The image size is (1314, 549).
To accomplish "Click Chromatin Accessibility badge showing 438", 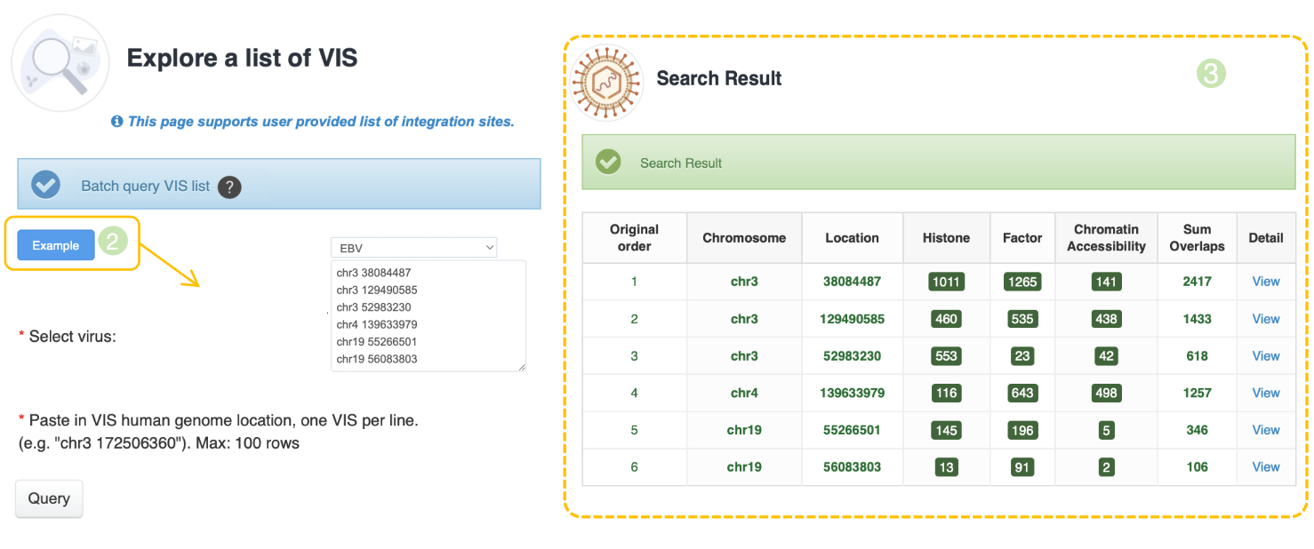I will [x=1106, y=319].
